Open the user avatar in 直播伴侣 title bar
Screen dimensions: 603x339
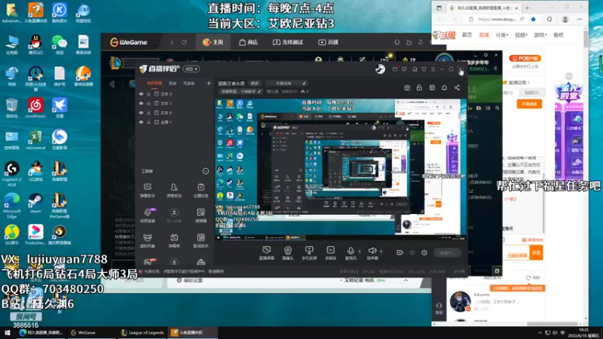(x=381, y=69)
